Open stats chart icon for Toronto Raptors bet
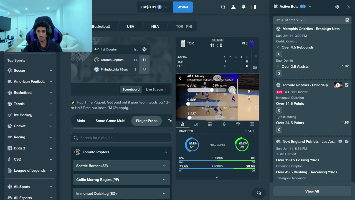This screenshot has height=200, width=355. [347, 85]
